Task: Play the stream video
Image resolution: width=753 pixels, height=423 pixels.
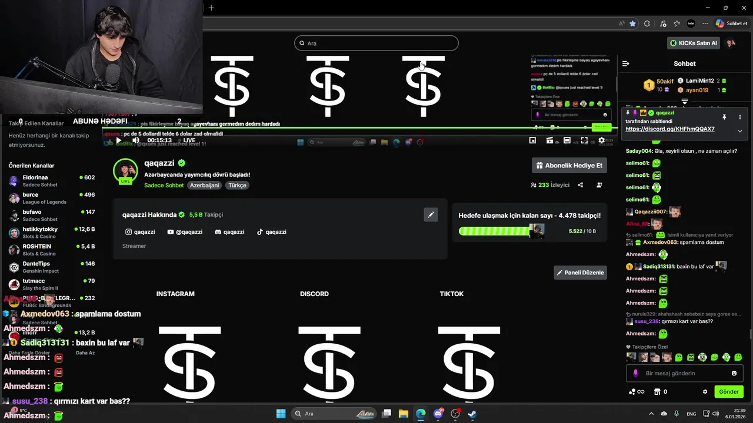Action: point(118,140)
